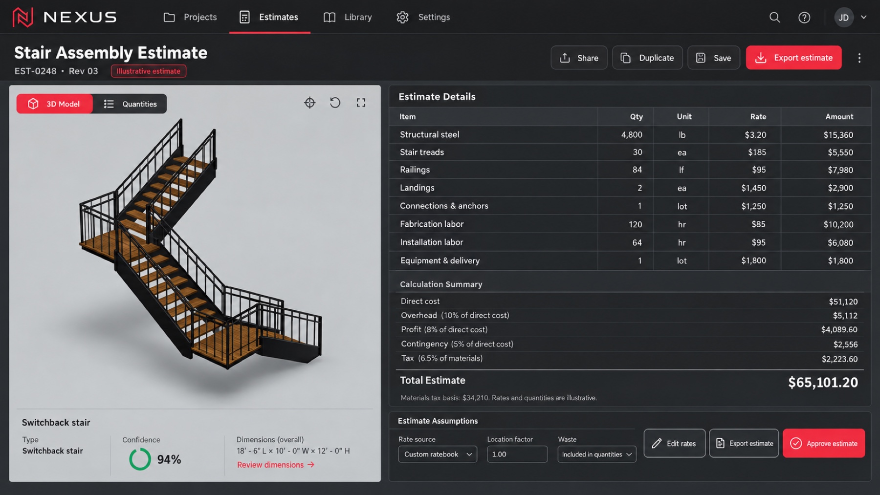Save the estimate
The image size is (880, 495).
[x=714, y=58]
